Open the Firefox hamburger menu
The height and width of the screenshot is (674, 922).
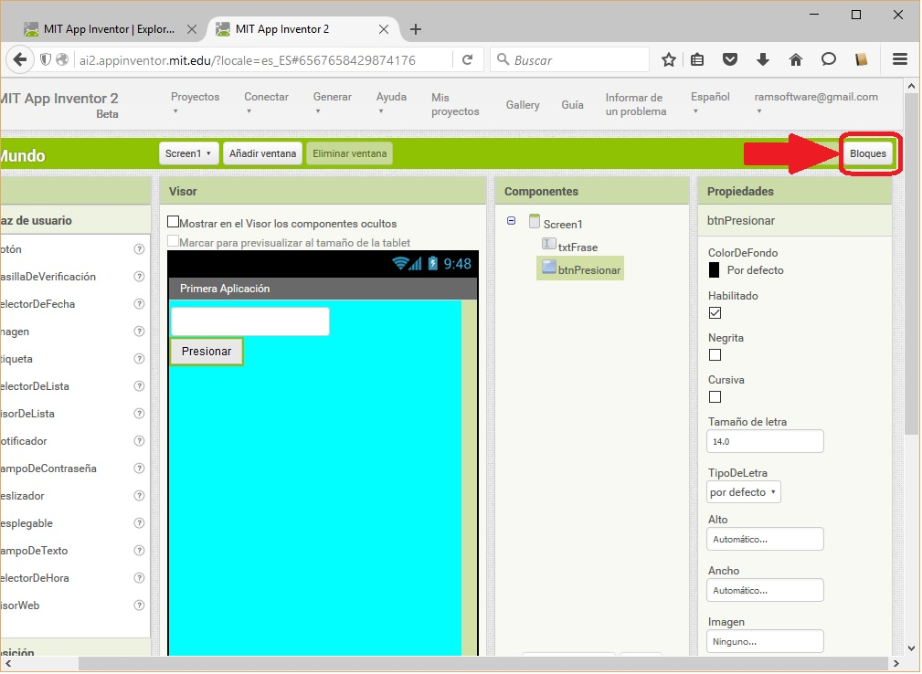899,60
